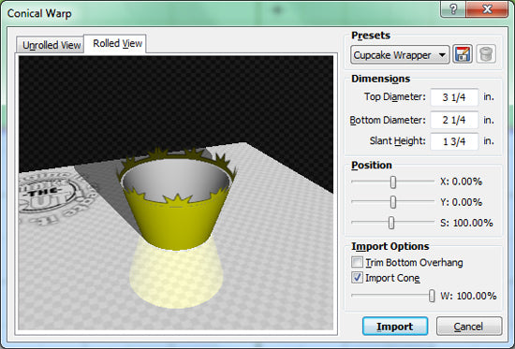Click the Slant Height input field
515x349 pixels.
pos(454,141)
